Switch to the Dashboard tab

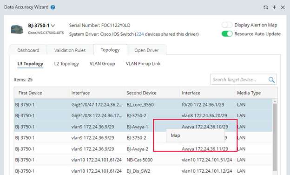28,50
